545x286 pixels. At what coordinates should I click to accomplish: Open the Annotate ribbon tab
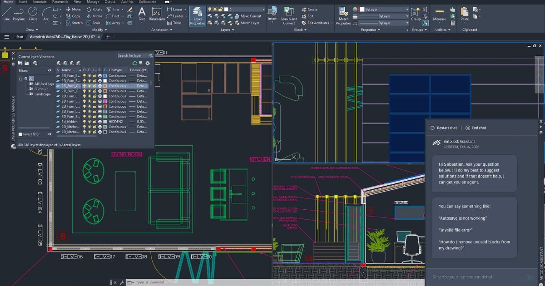coord(40,2)
